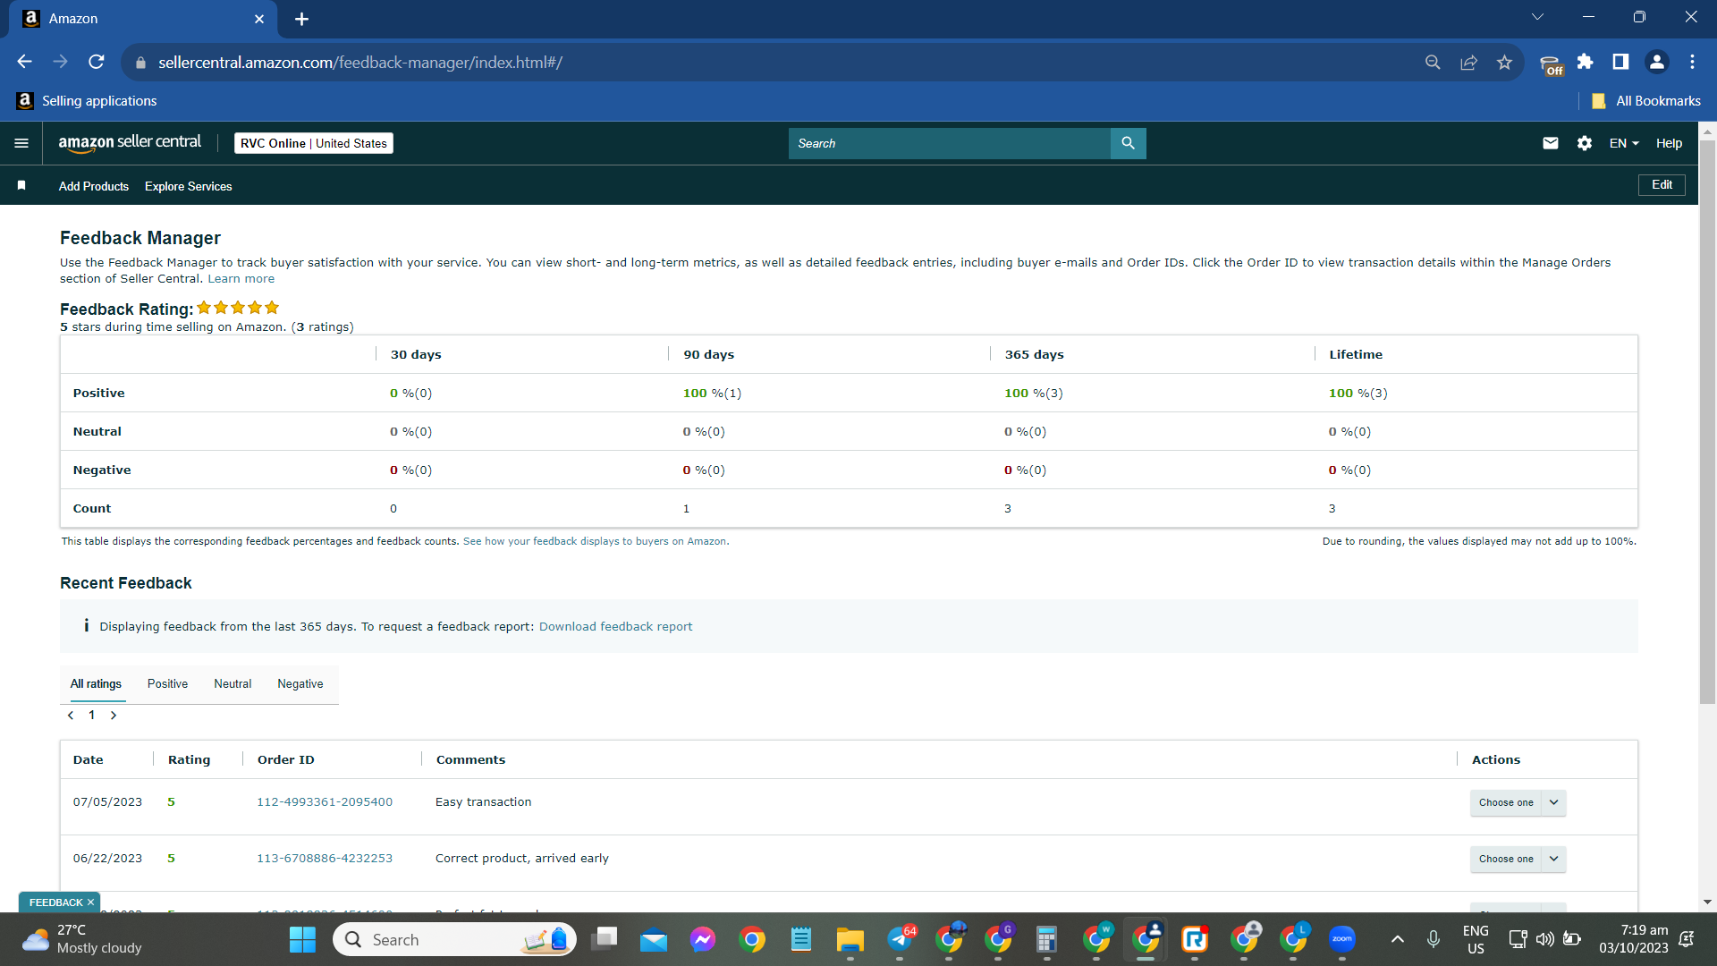1717x966 pixels.
Task: Click the page vertical scrollbar thumb
Action: click(1707, 420)
